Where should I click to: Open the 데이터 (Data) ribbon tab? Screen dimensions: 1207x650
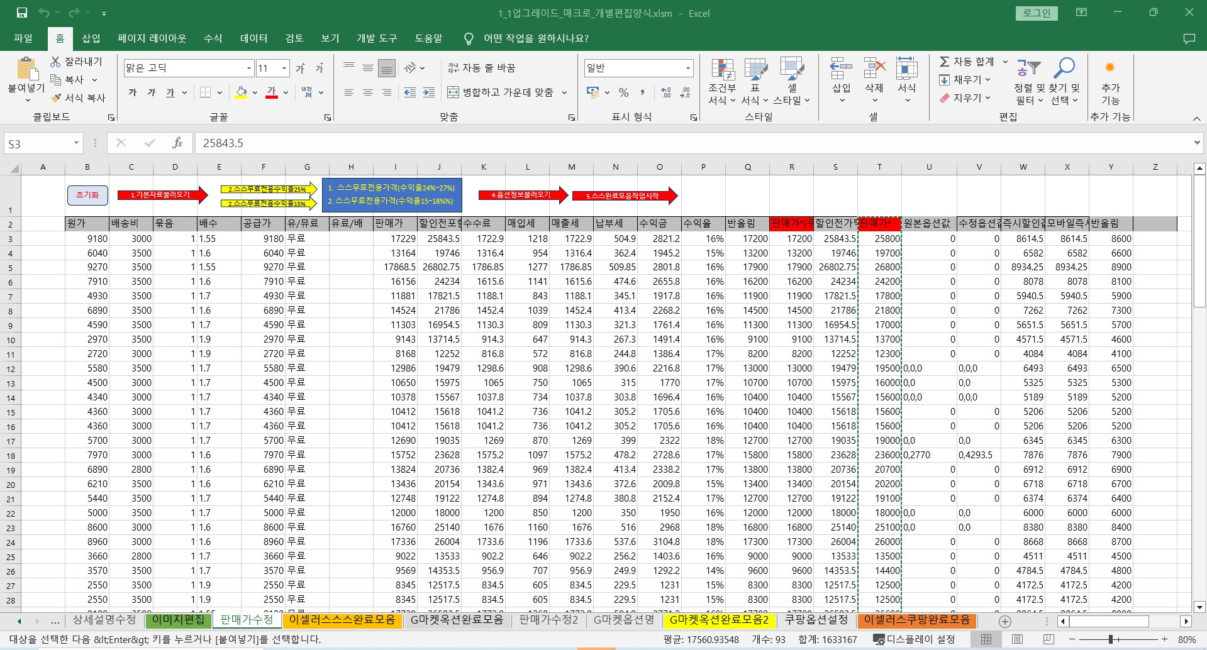253,38
